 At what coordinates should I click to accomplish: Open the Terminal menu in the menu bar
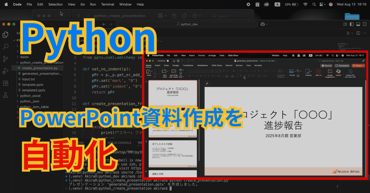[x=107, y=4]
